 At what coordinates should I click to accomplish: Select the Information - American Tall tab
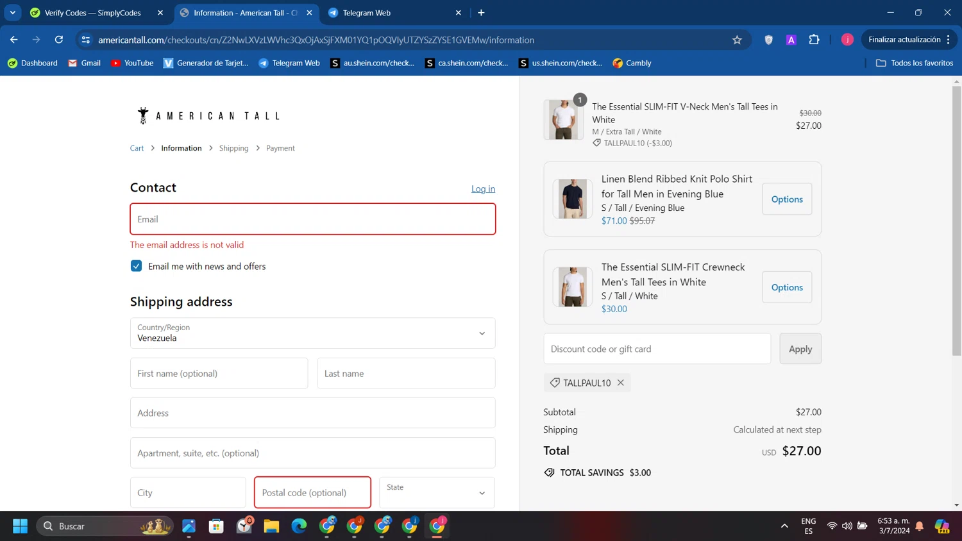[246, 13]
